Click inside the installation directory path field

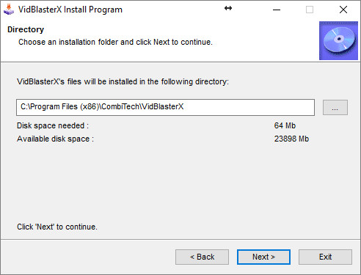point(165,107)
